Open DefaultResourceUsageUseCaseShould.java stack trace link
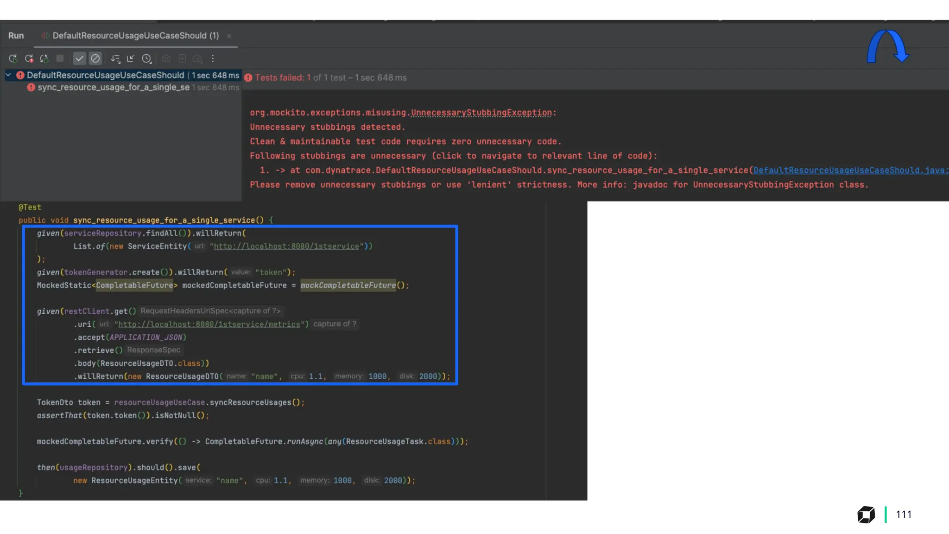 850,170
